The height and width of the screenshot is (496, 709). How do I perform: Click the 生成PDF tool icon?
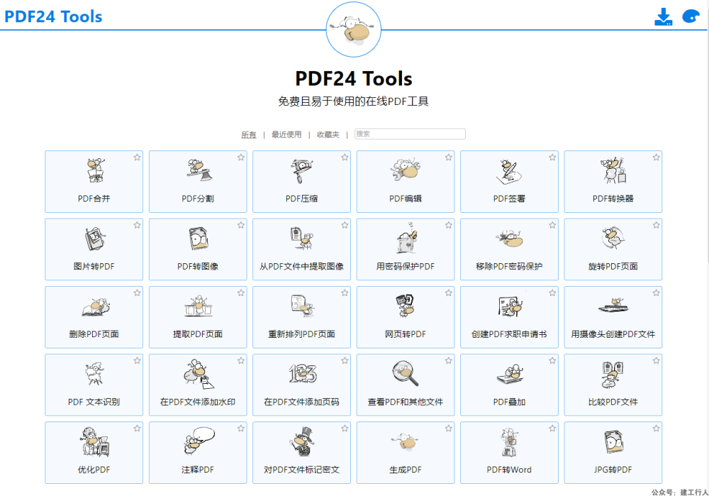click(406, 441)
